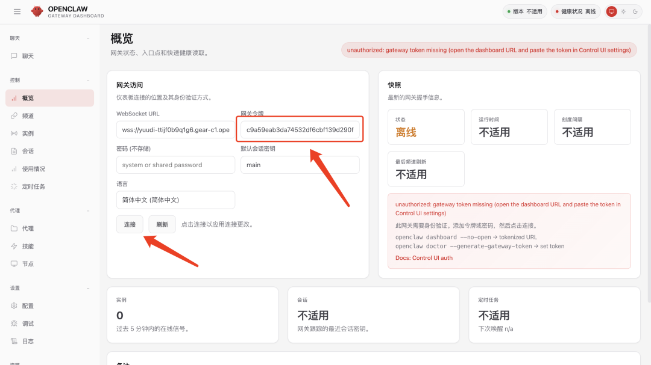Open 配置 in the sidebar
Viewport: 651px width, 365px height.
pyautogui.click(x=50, y=305)
